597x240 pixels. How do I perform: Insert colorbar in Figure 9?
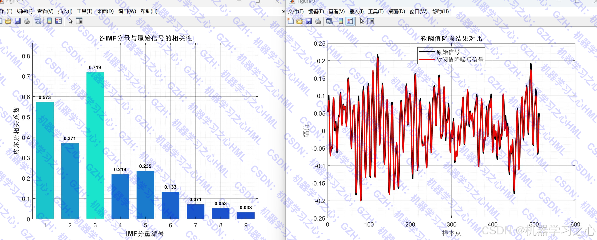click(x=341, y=21)
